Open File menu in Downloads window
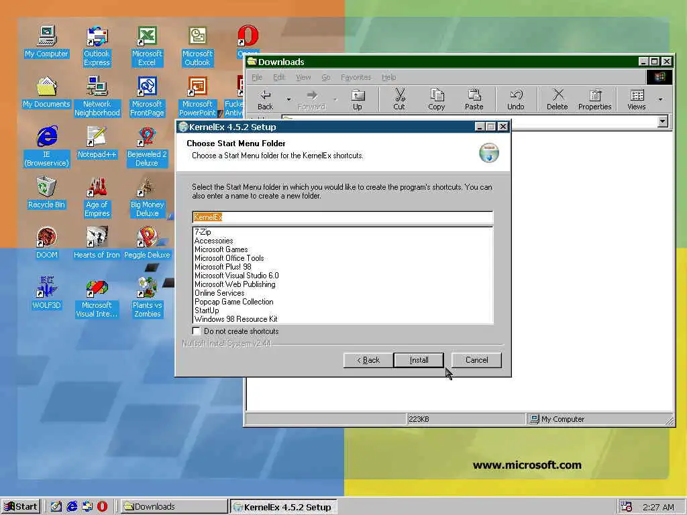The height and width of the screenshot is (515, 687). pos(257,77)
